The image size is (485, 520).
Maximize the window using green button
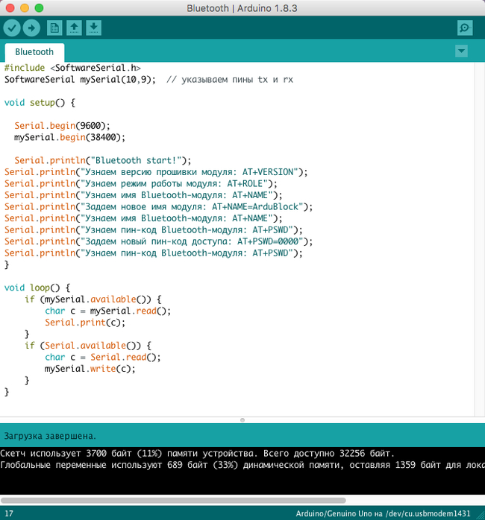(x=39, y=7)
